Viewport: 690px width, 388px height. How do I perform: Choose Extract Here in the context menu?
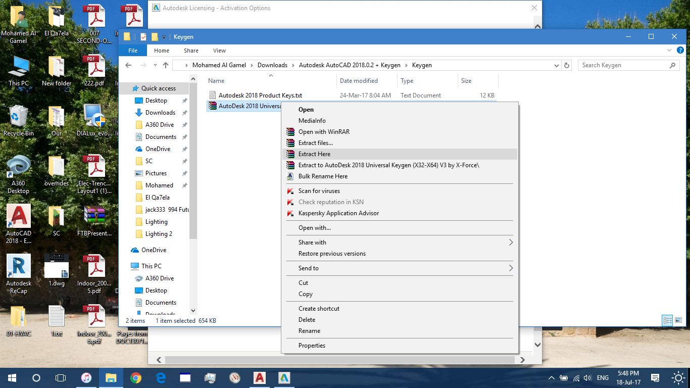coord(400,154)
